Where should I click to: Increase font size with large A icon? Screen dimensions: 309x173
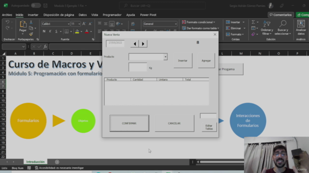coord(84,24)
